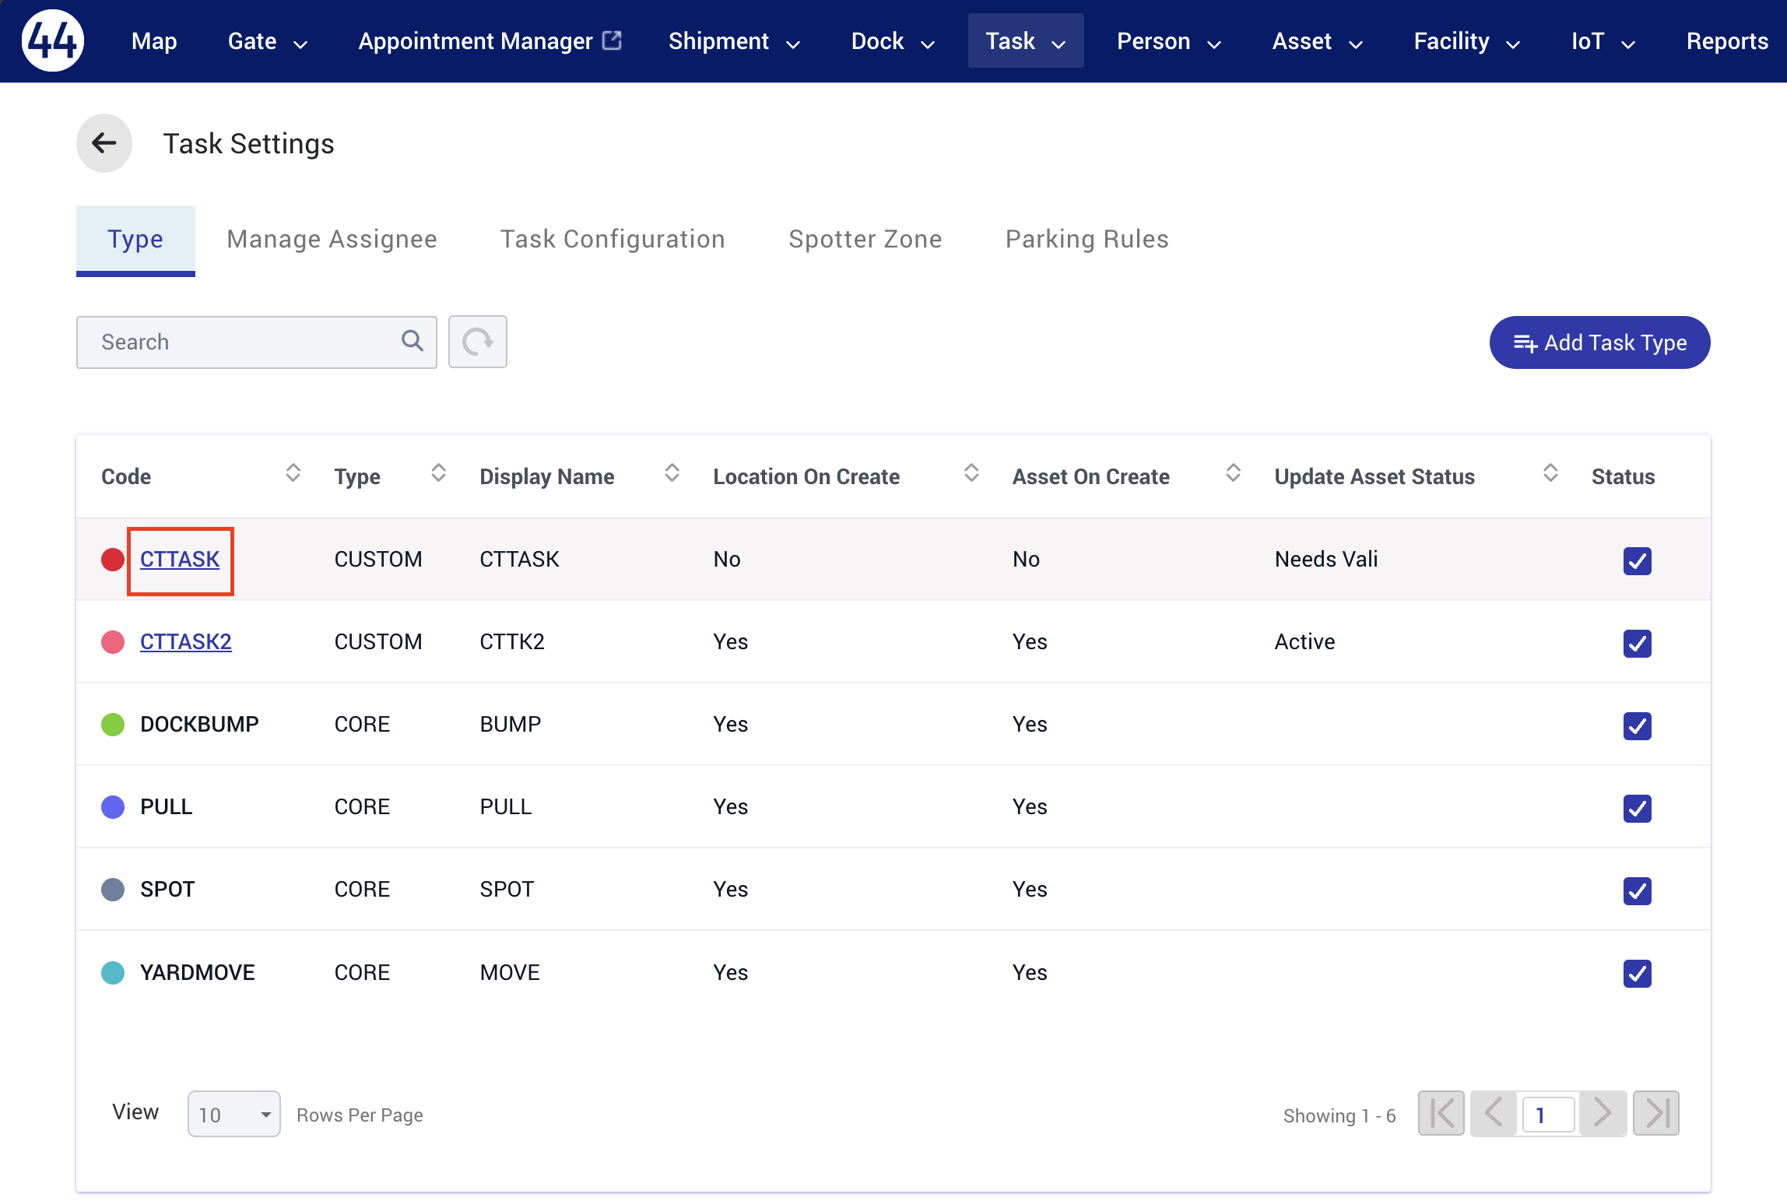
Task: Switch to Spotter Zone tab
Action: tap(865, 240)
